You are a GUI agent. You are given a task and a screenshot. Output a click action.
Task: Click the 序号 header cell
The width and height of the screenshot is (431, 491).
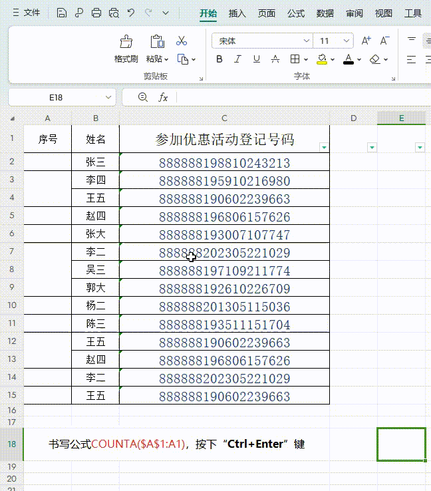coord(48,139)
